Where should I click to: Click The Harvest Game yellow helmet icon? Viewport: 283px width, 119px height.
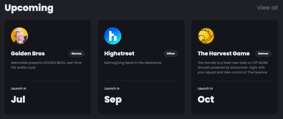tap(206, 36)
